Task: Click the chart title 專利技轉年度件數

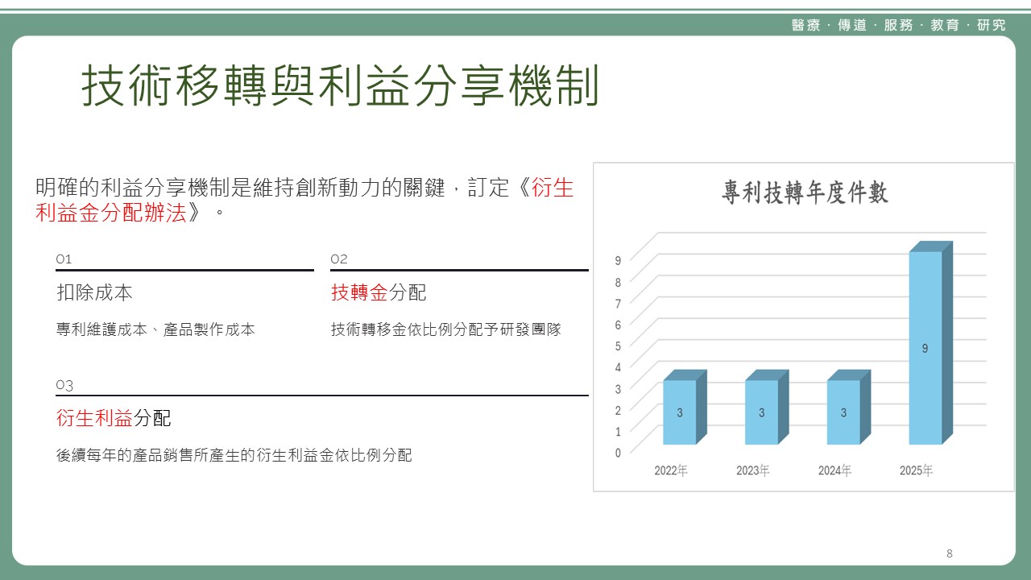Action: [804, 193]
